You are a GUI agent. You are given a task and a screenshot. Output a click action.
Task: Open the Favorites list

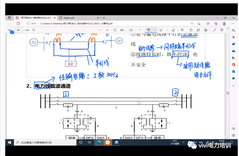(x=208, y=23)
